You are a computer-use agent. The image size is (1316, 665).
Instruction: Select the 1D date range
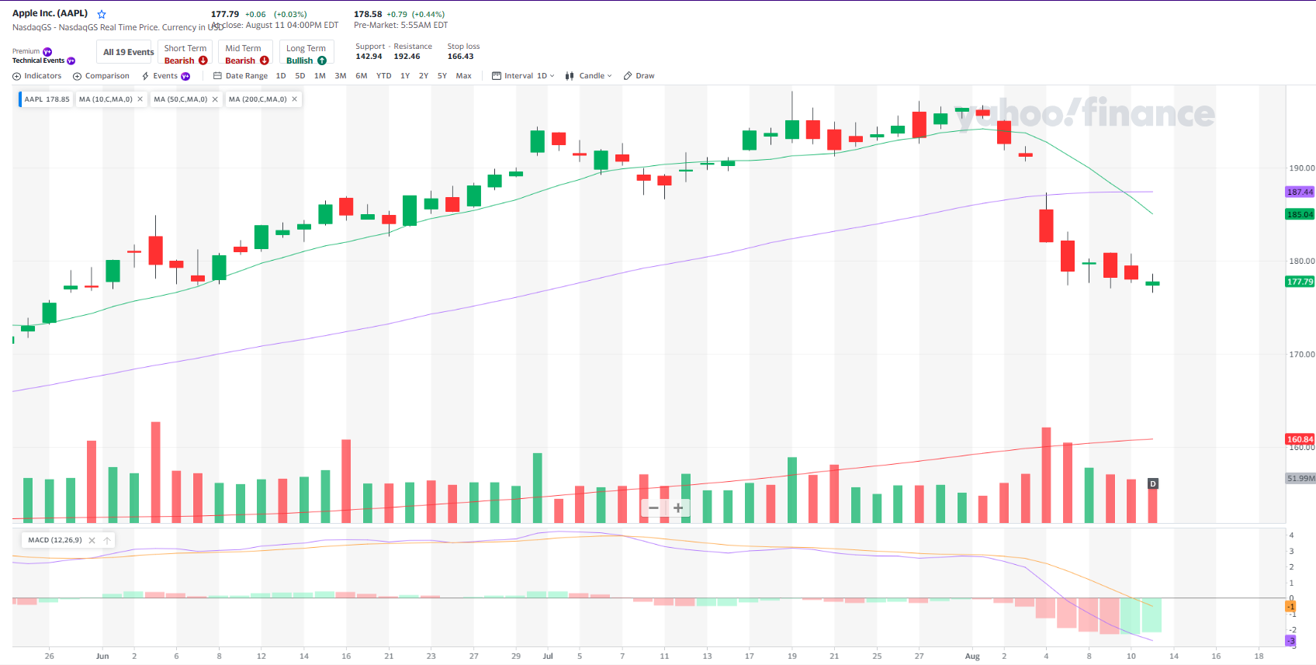(x=281, y=76)
